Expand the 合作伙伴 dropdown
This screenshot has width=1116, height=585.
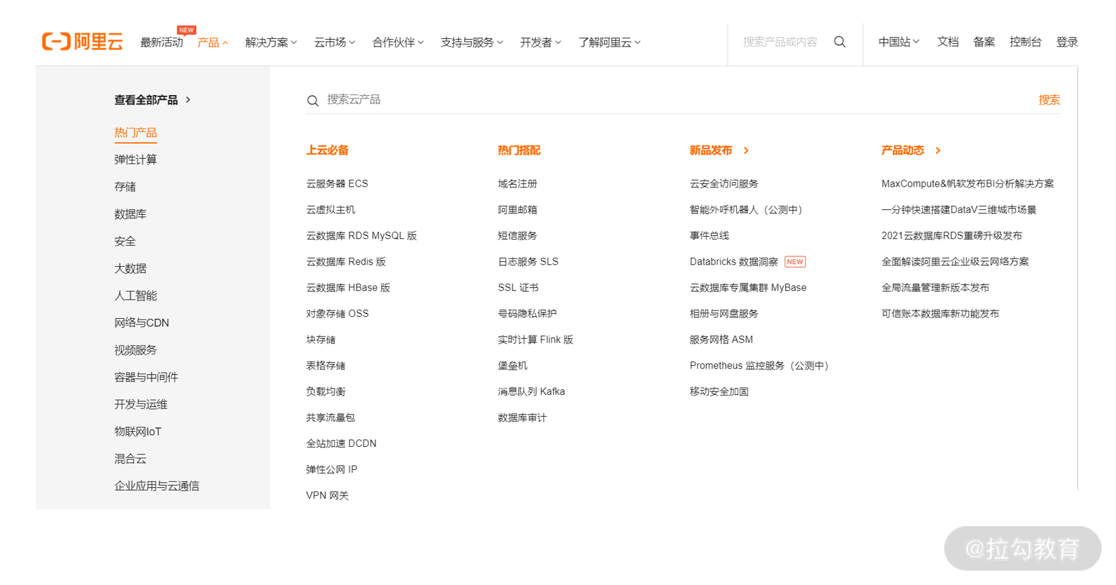coord(398,42)
